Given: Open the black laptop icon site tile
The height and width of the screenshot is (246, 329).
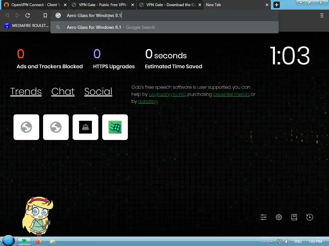Looking at the screenshot, I should [85, 127].
